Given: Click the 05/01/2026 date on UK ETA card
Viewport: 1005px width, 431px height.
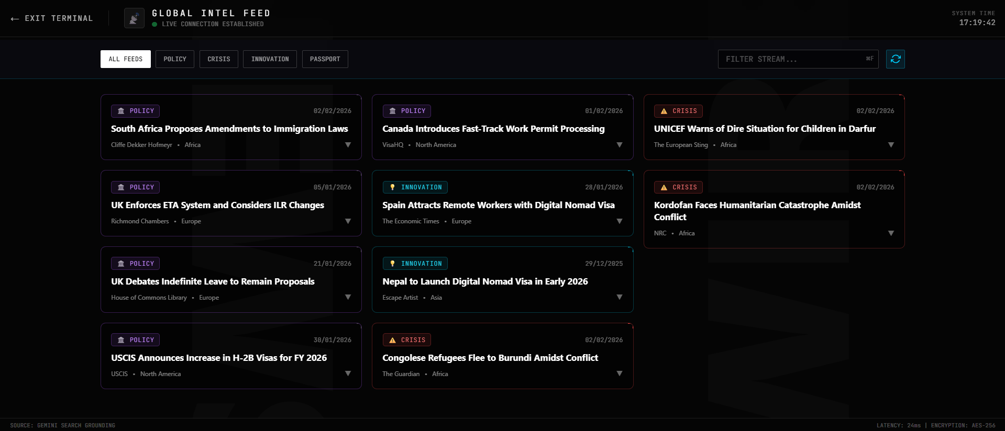Looking at the screenshot, I should click(x=332, y=187).
